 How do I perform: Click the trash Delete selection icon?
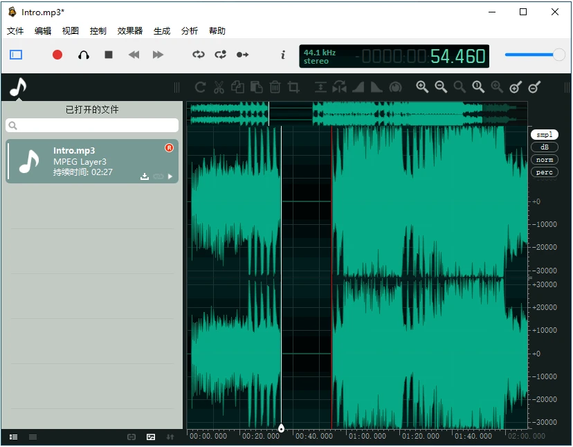tap(275, 86)
